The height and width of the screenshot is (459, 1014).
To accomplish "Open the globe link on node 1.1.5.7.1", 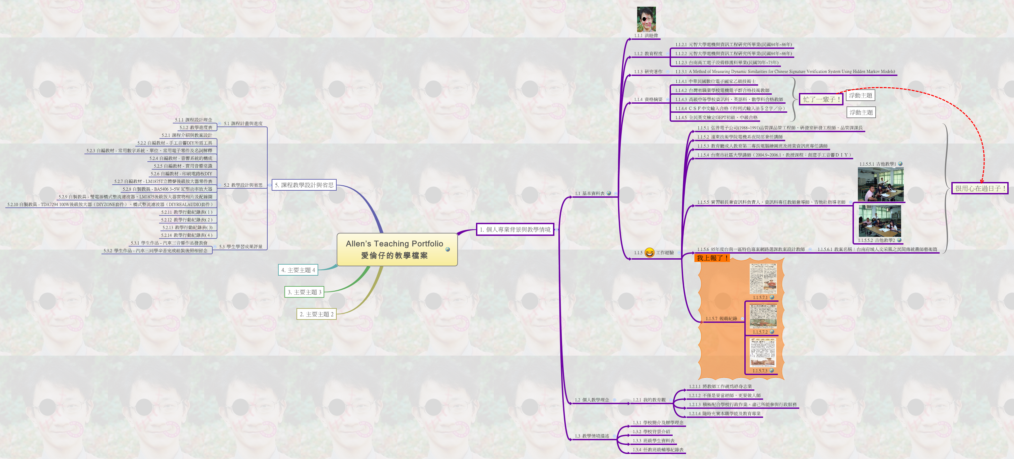I will (772, 297).
